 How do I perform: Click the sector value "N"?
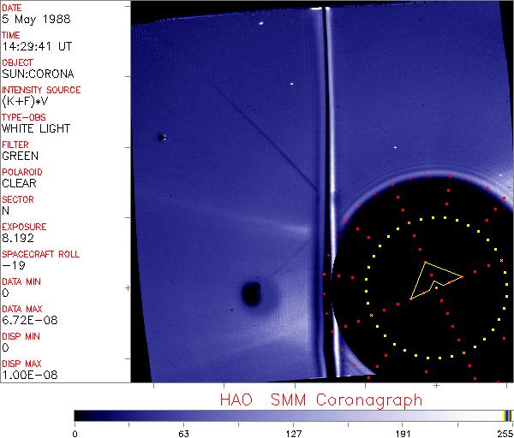tap(6, 210)
